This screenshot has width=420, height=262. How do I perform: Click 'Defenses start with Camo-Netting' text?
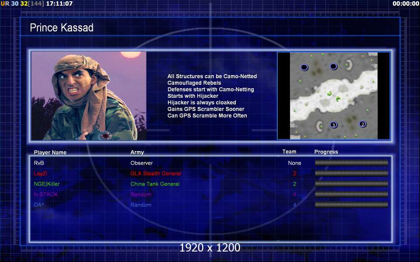click(x=210, y=89)
